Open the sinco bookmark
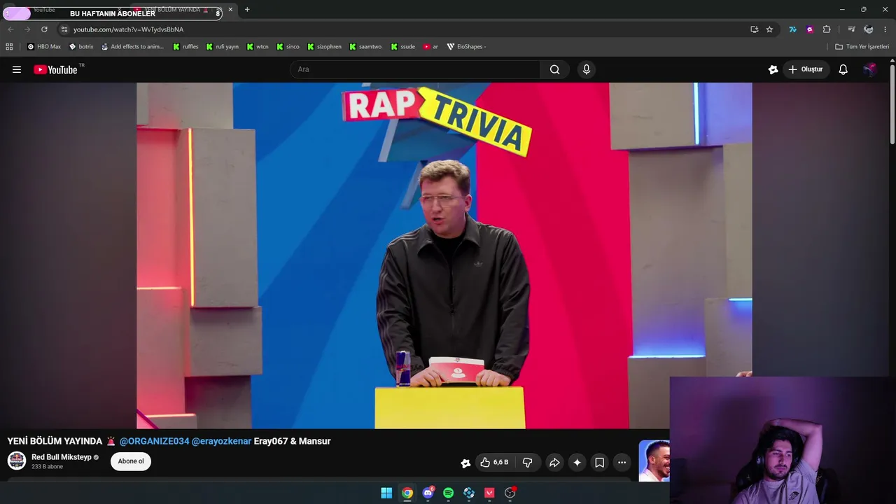 288,47
